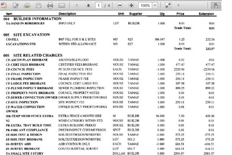This screenshot has width=232, height=155.
Task: Open the edit/sign document tool
Action: coord(16,6)
